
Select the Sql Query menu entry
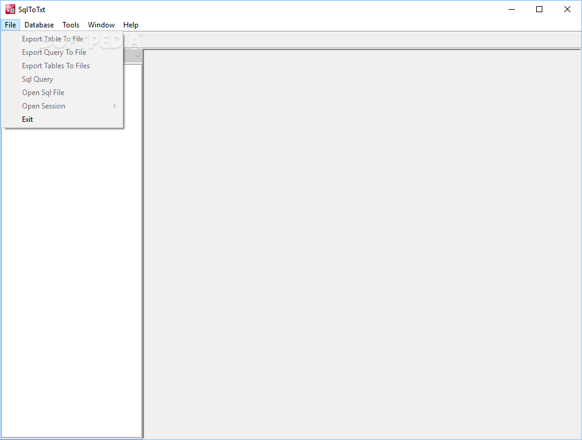62,79
